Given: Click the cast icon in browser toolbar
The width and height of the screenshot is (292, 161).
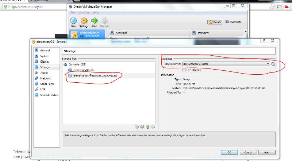Looking at the screenshot, I should [279, 7].
